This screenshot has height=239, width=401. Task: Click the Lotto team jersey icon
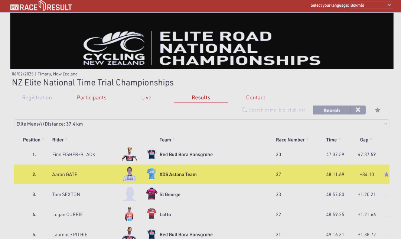[151, 214]
